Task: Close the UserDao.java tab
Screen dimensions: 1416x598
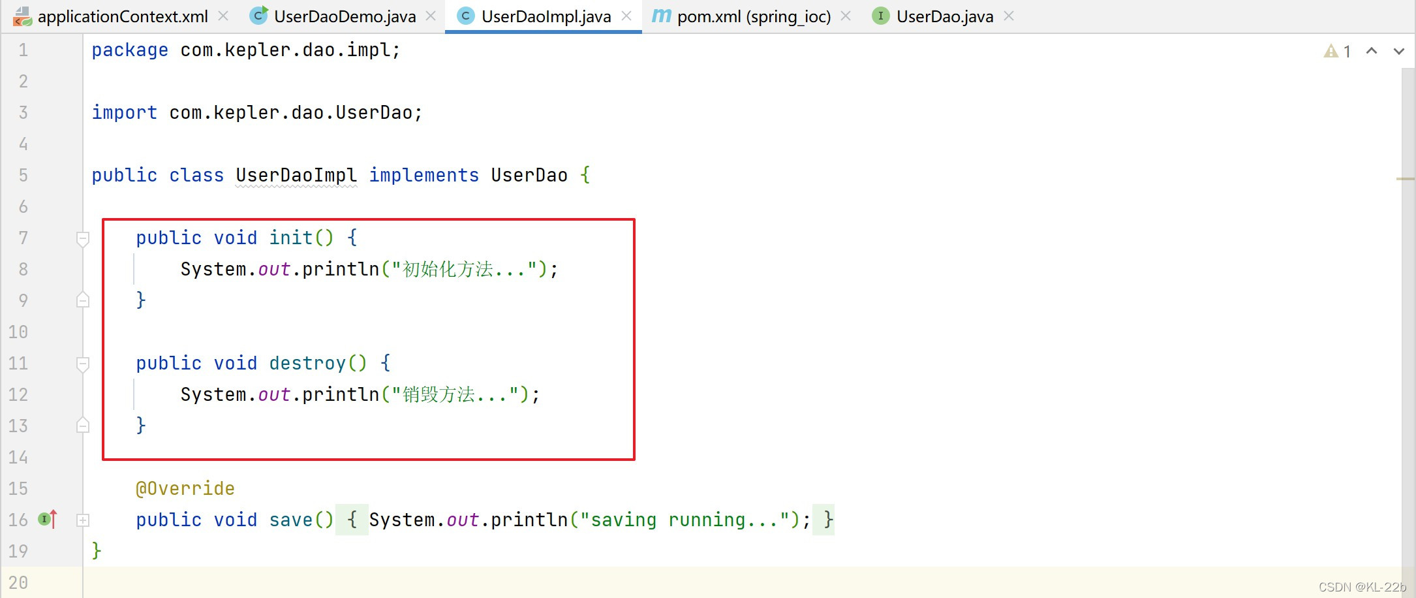Action: coord(1009,16)
